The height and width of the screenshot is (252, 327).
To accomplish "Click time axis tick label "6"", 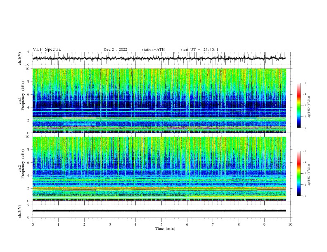I will click(x=187, y=224).
